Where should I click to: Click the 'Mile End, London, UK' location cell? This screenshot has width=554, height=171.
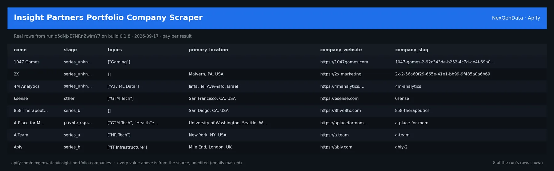(x=210, y=147)
